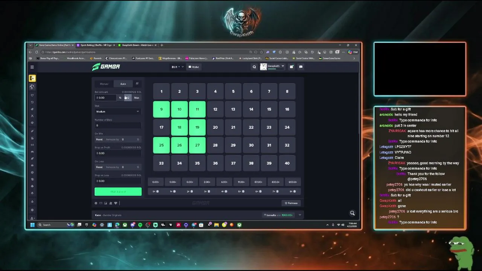Viewport: 482px width, 271px height.
Task: Click the Start Autobet button
Action: pyautogui.click(x=118, y=192)
